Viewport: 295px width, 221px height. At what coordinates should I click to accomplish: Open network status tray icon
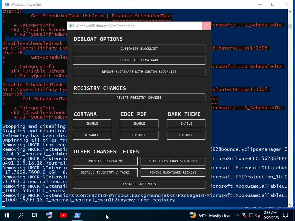tap(251, 215)
